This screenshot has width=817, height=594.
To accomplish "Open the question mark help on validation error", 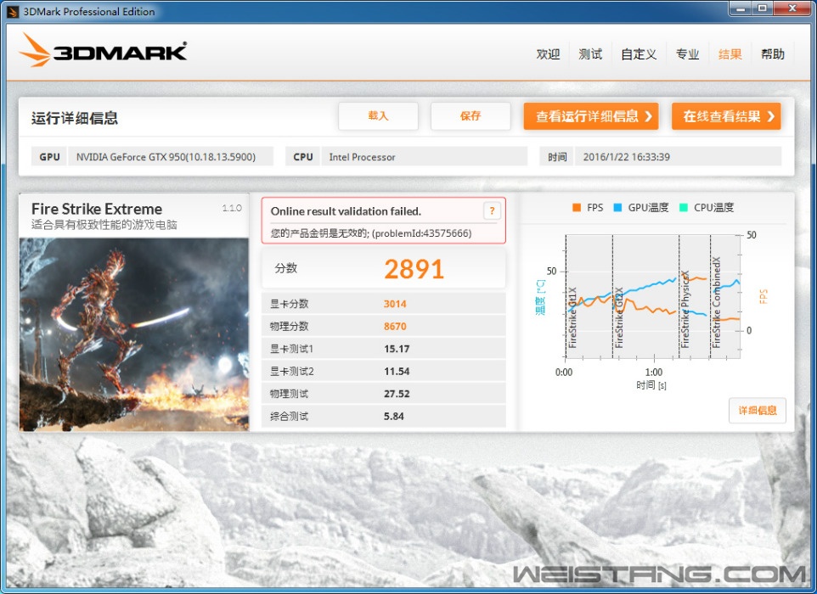I will click(492, 210).
